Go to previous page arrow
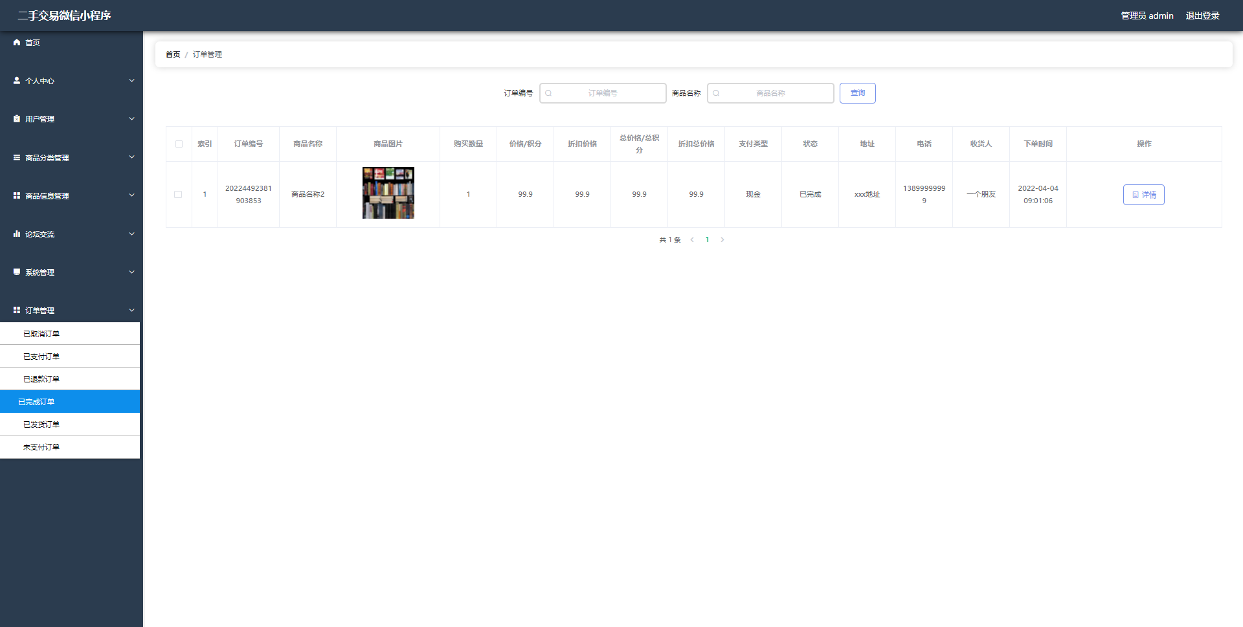The height and width of the screenshot is (627, 1243). coord(692,239)
